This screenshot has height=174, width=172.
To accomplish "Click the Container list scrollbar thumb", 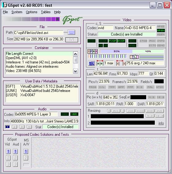I will tap(76, 60).
